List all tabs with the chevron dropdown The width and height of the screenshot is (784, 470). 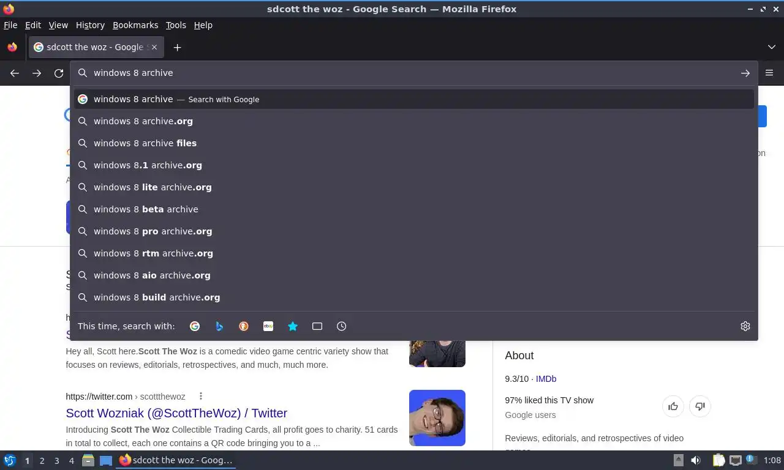772,47
